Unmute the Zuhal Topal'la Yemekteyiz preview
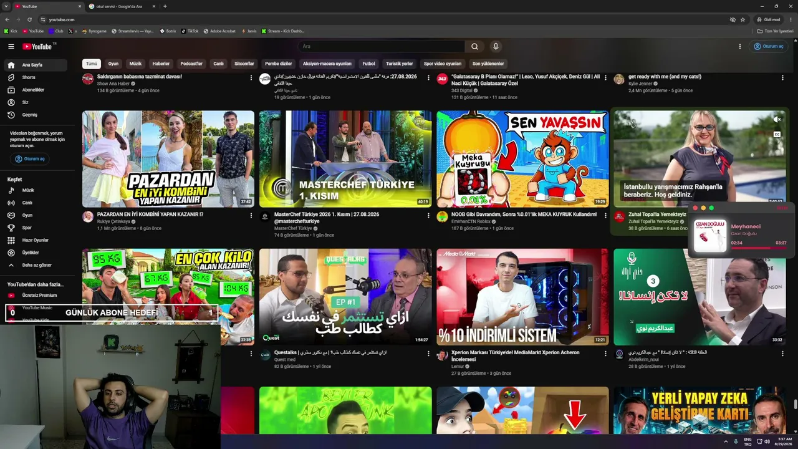The image size is (798, 449). click(x=777, y=119)
